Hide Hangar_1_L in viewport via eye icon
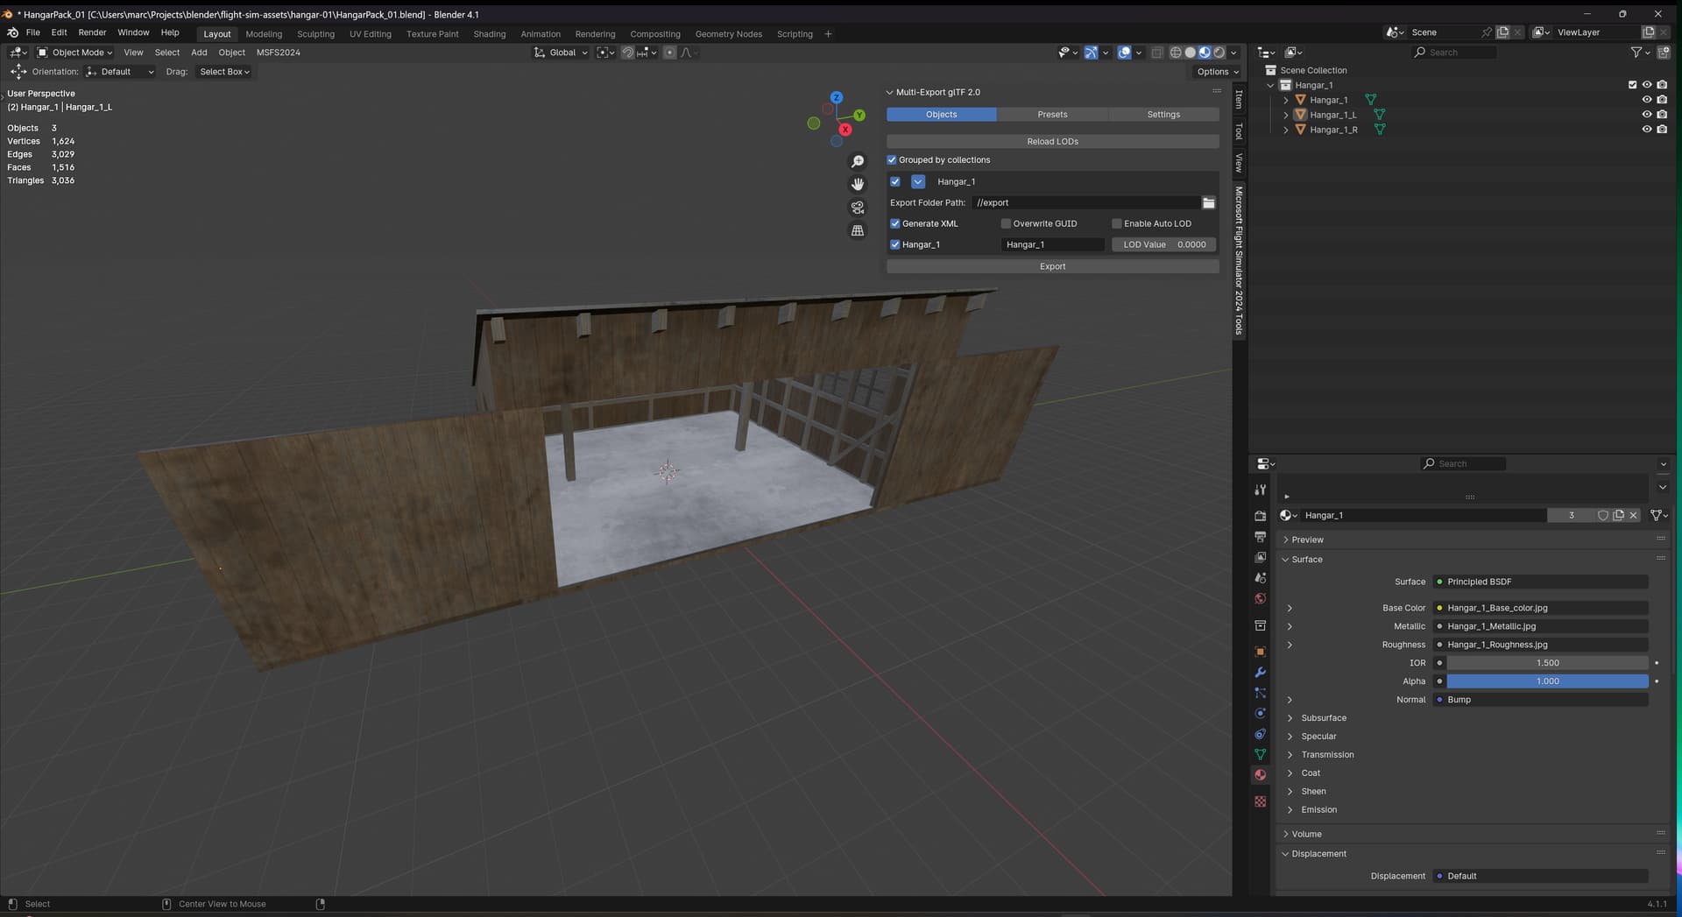 pos(1647,115)
